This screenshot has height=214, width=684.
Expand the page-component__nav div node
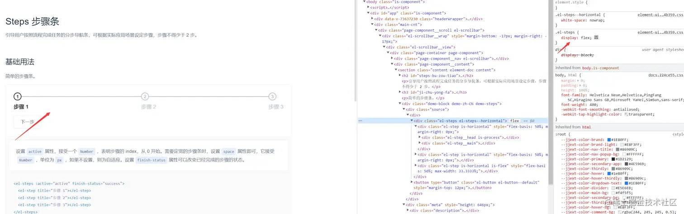click(x=392, y=58)
